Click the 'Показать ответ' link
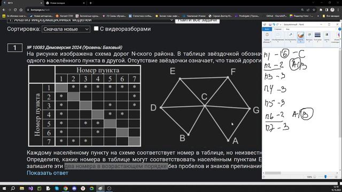Image resolution: width=342 pixels, height=192 pixels. pyautogui.click(x=48, y=173)
